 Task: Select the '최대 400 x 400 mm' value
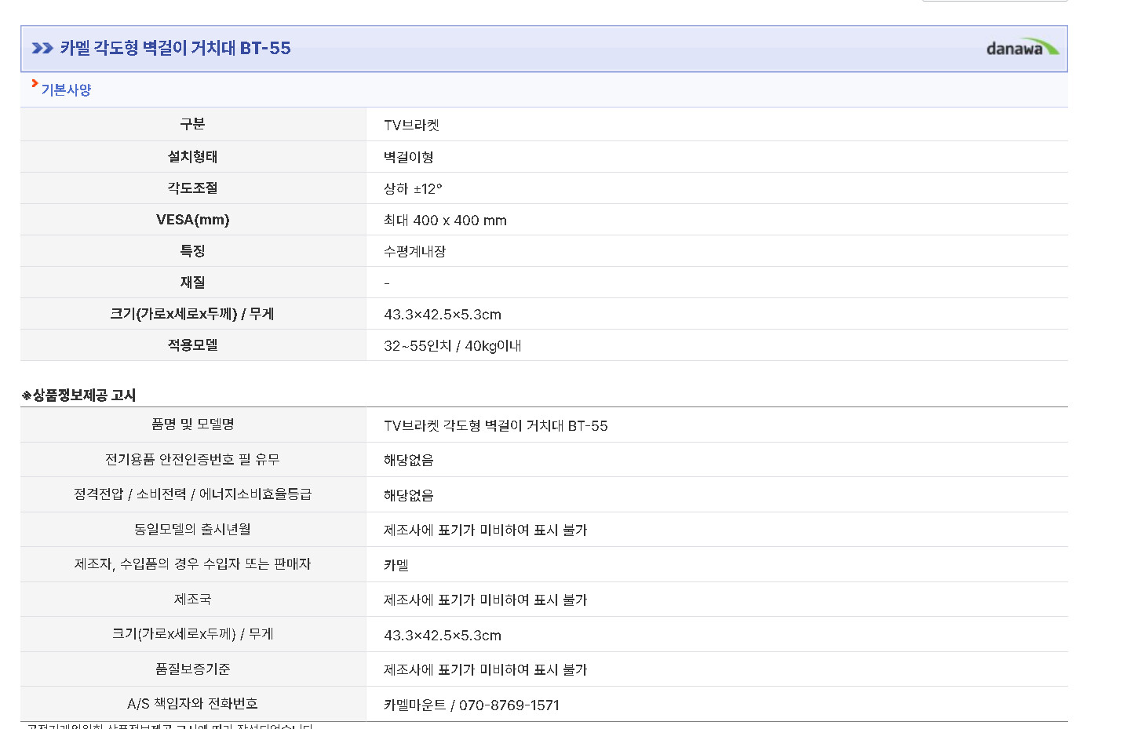click(x=445, y=220)
